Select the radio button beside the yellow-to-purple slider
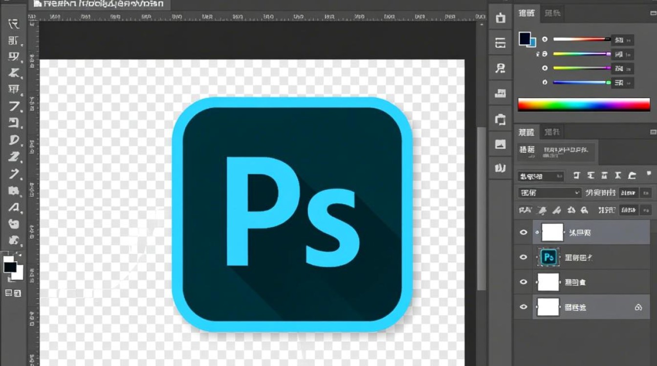Image resolution: width=657 pixels, height=366 pixels. (x=545, y=68)
